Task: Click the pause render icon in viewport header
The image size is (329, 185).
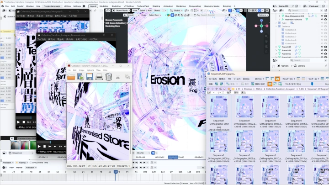Action: click(x=267, y=10)
